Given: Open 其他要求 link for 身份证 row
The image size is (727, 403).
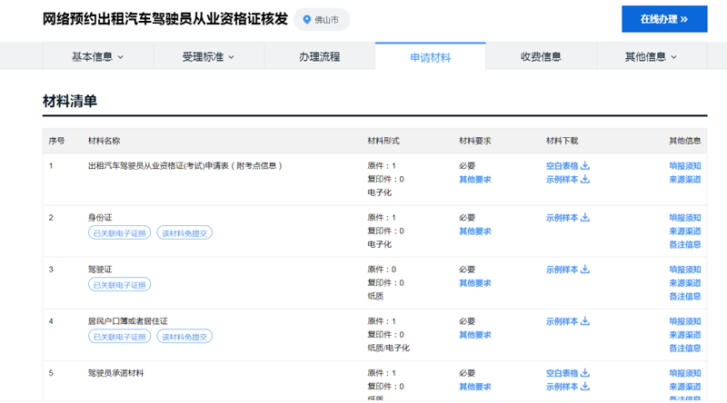Looking at the screenshot, I should [474, 231].
